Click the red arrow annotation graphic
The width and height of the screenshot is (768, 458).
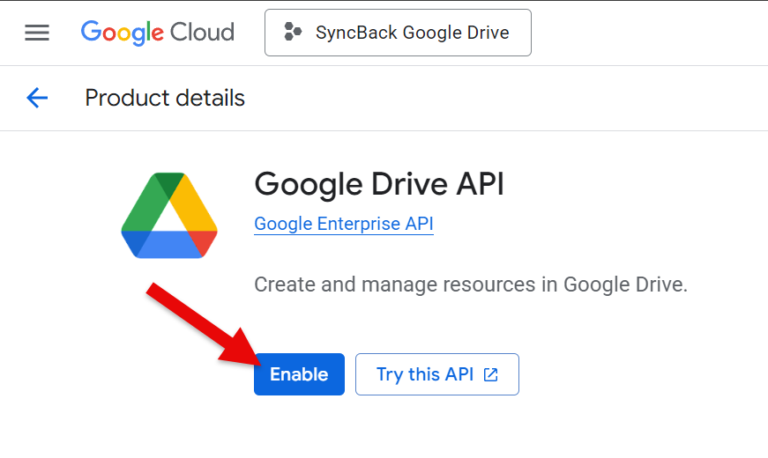click(204, 324)
